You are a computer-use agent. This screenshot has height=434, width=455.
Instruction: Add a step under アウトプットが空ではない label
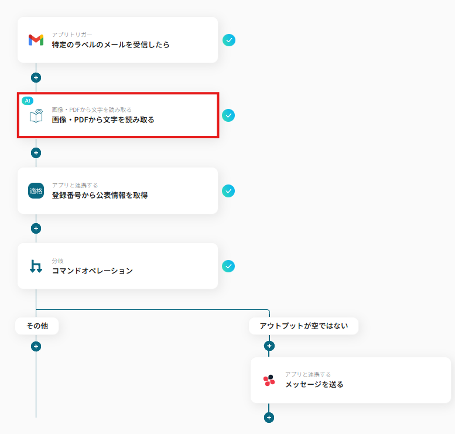[269, 346]
